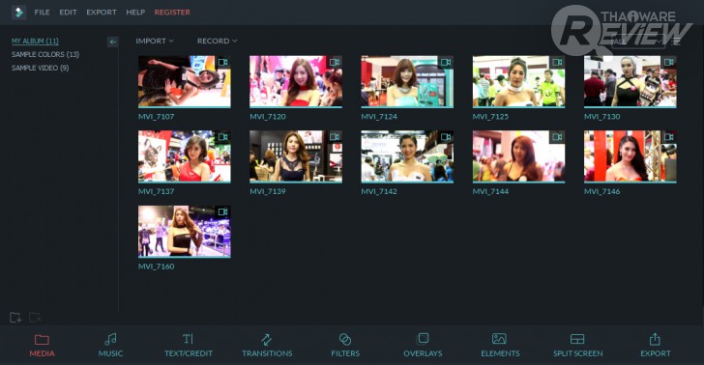Screen dimensions: 704x365
Task: Open the ELEMENTS tab
Action: (x=500, y=346)
